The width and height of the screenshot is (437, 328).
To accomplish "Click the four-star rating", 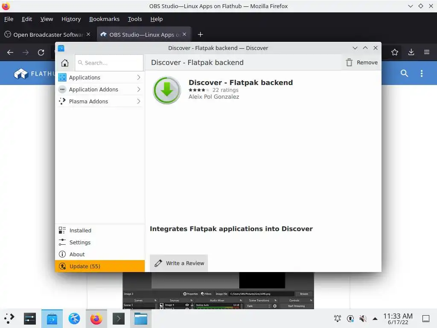I will [198, 90].
